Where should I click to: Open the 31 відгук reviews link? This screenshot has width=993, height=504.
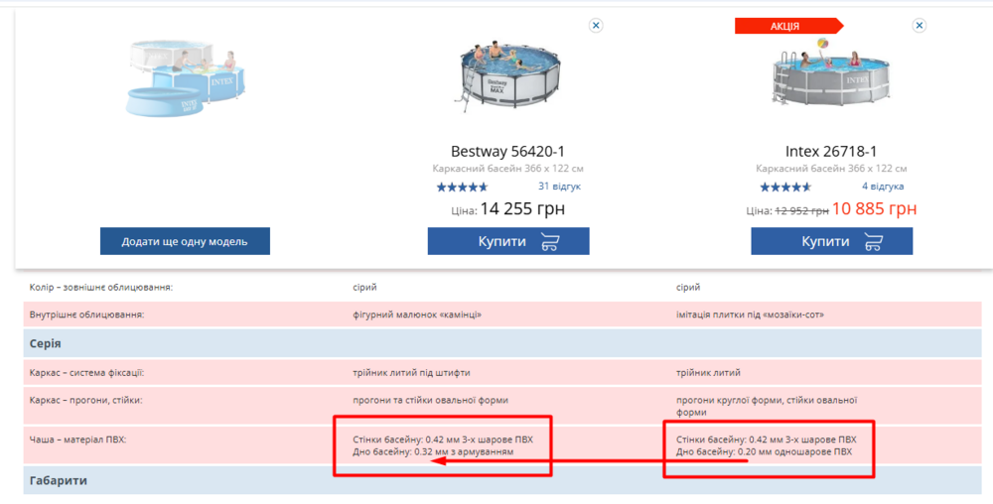click(559, 187)
